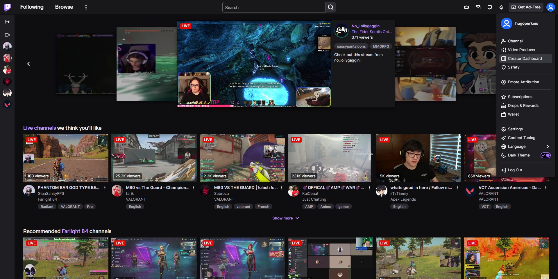The height and width of the screenshot is (279, 558).
Task: Open the more options three-dot menu in top nav
Action: tap(86, 7)
